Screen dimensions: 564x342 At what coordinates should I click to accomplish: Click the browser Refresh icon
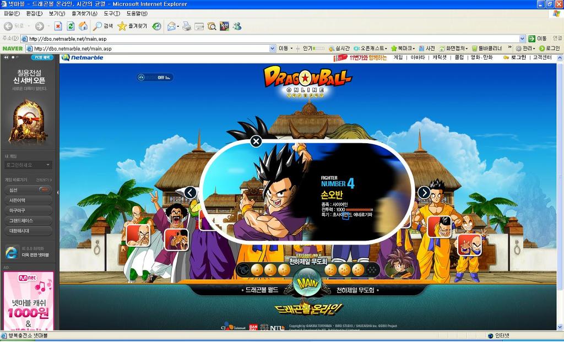click(x=70, y=26)
